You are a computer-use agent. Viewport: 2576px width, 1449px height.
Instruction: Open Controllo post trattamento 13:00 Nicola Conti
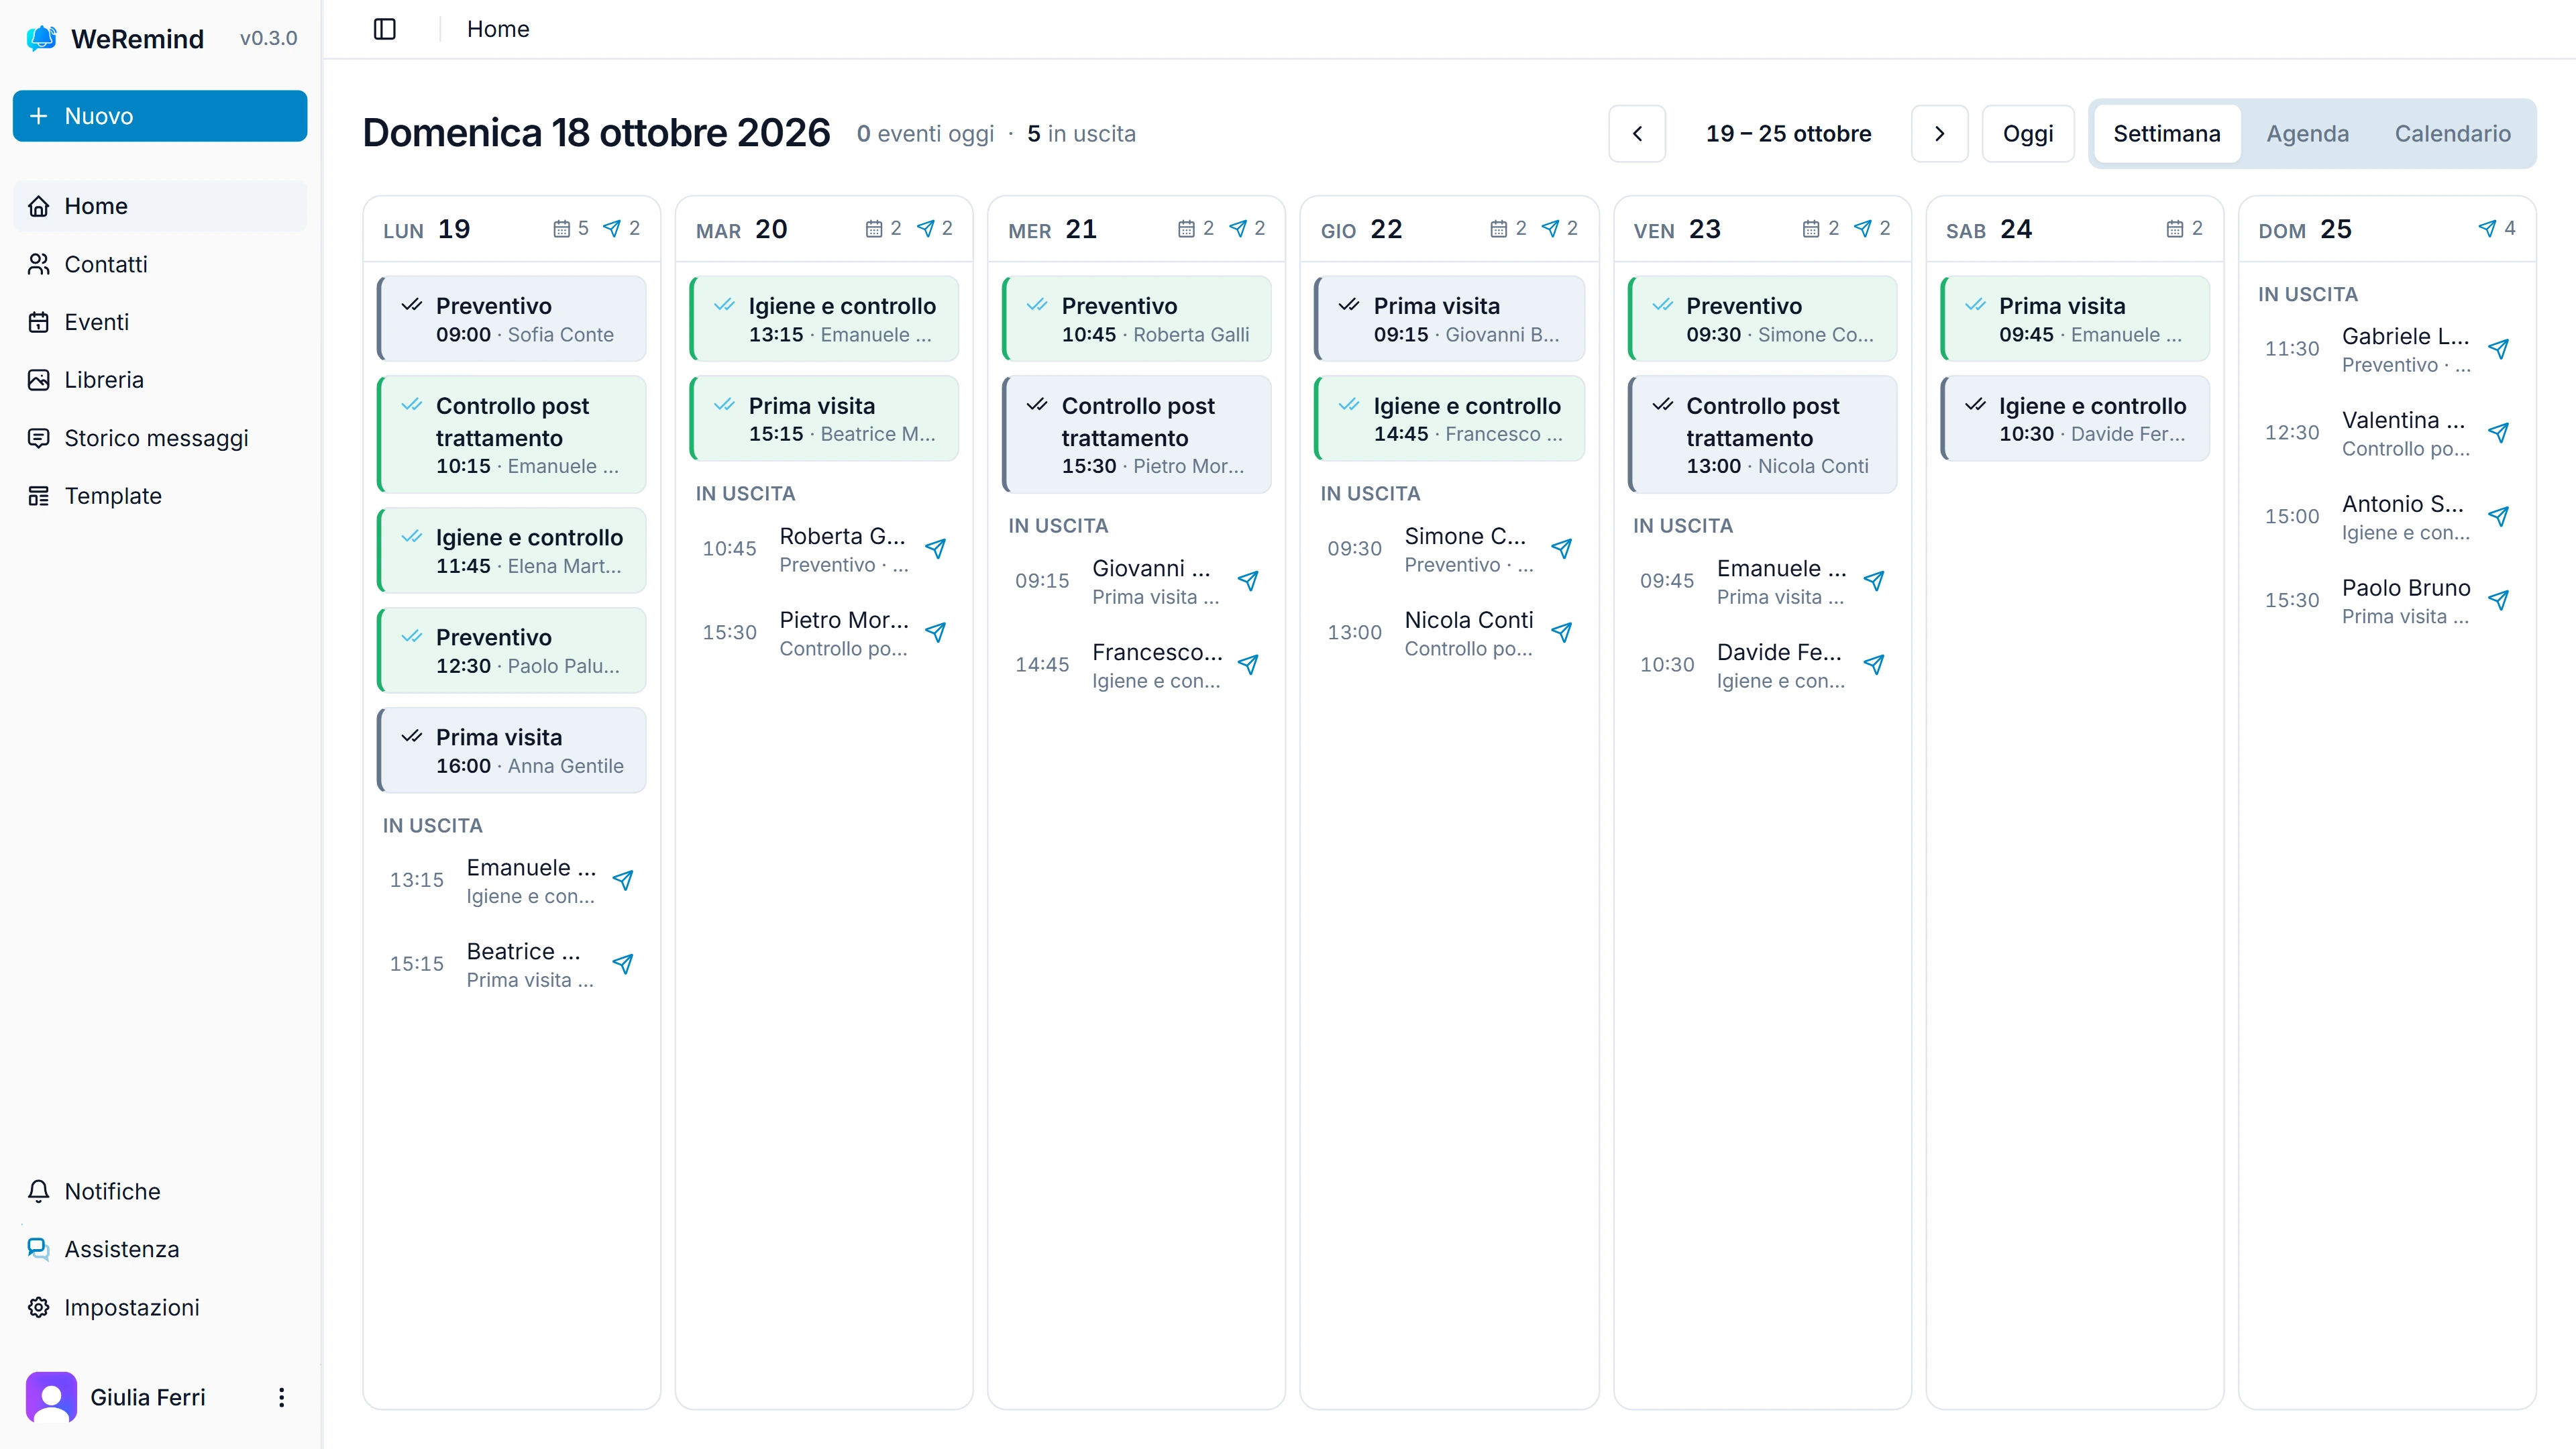click(x=1762, y=434)
